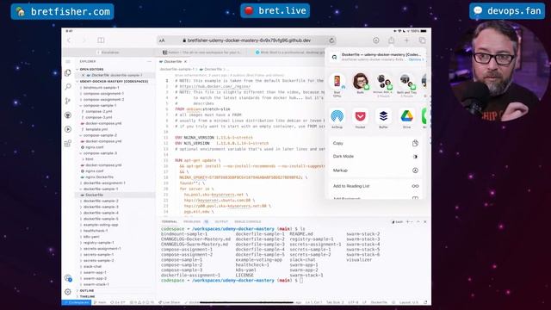Click the terminal input prompt
This screenshot has height=310, width=551.
pos(301,281)
